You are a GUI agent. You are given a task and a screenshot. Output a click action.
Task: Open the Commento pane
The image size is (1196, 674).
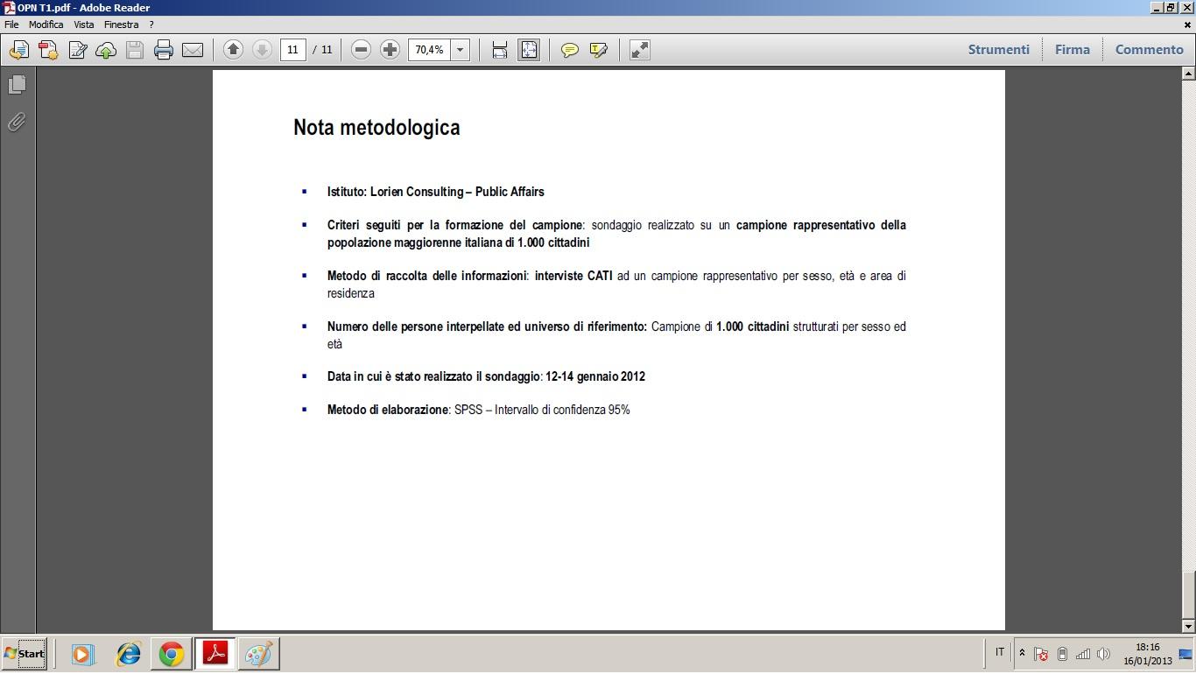click(1149, 49)
